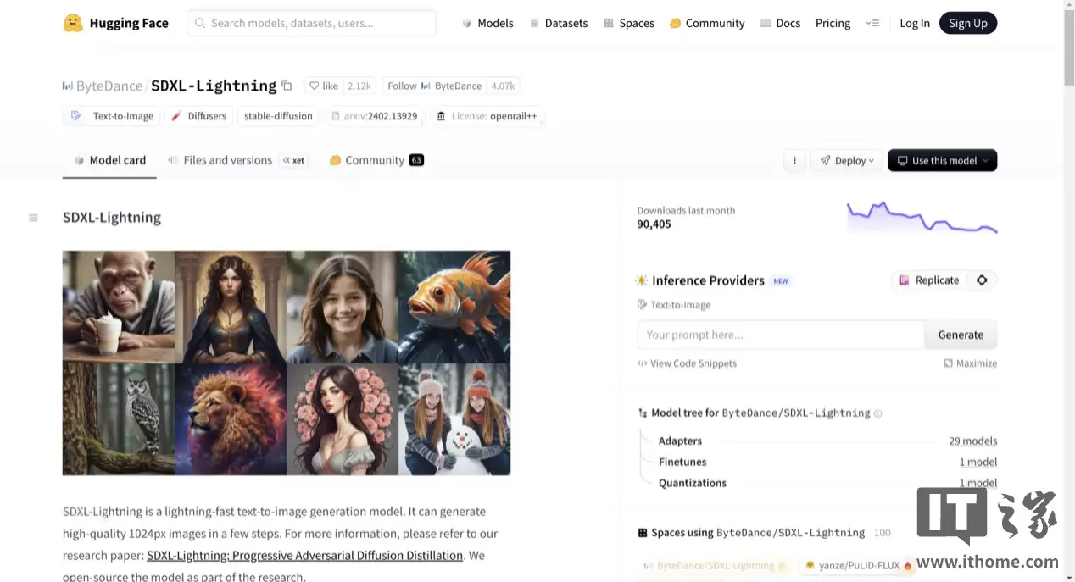Switch to the Files and versions tab

[x=227, y=160]
